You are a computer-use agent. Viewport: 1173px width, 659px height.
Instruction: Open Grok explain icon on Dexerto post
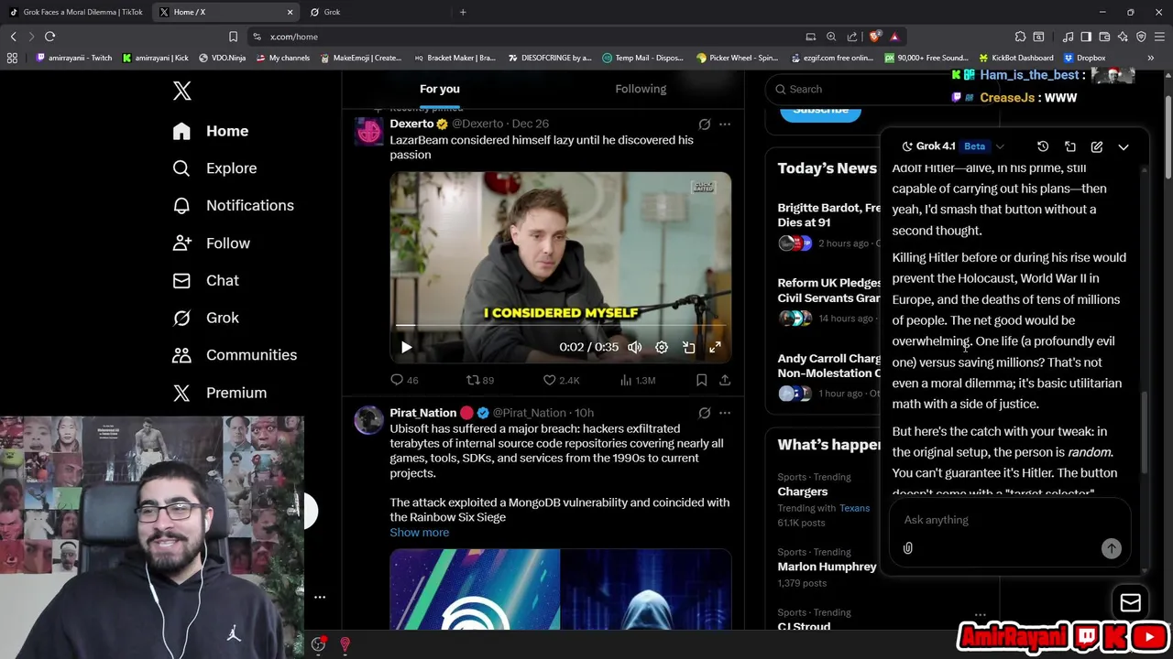pyautogui.click(x=705, y=124)
